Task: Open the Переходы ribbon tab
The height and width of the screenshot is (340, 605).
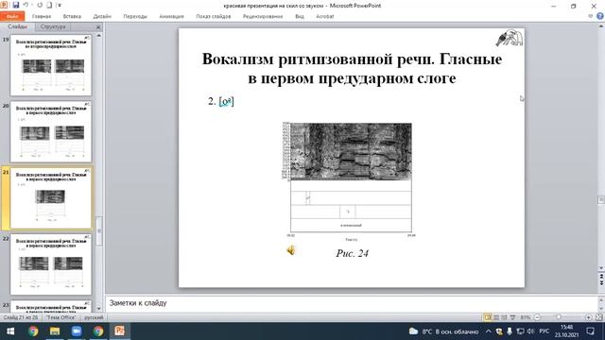Action: tap(135, 17)
